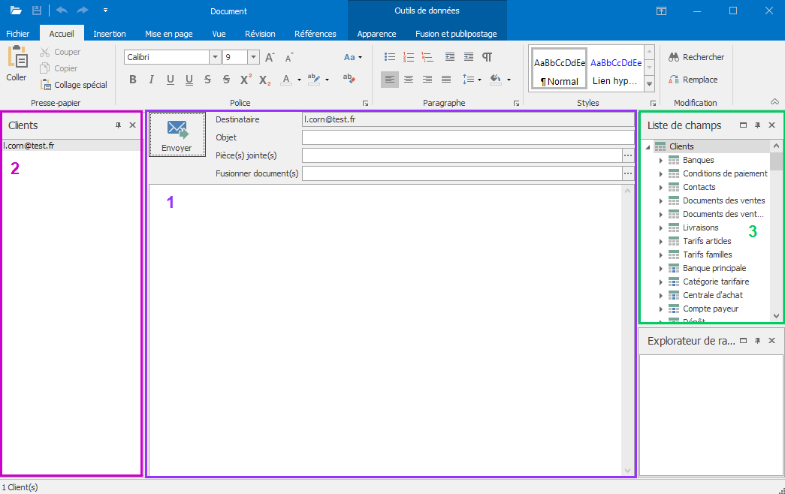Viewport: 785px width, 494px height.
Task: Expand the Banques tree node
Action: pos(661,161)
